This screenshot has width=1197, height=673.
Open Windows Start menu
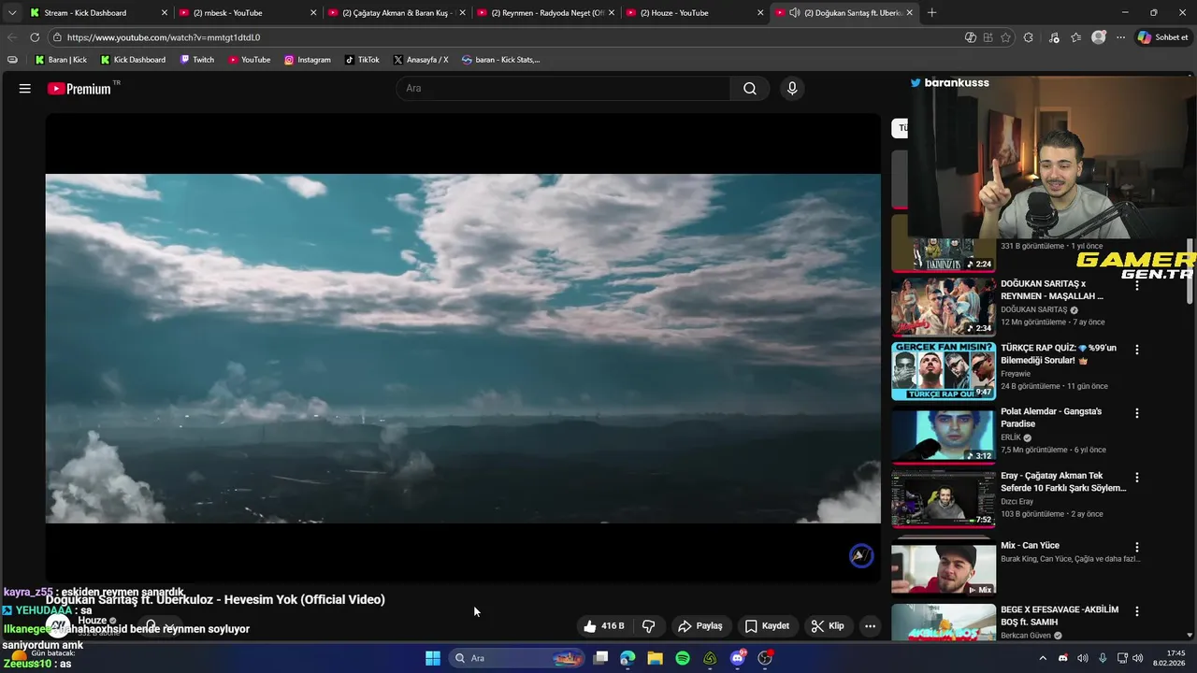(433, 658)
